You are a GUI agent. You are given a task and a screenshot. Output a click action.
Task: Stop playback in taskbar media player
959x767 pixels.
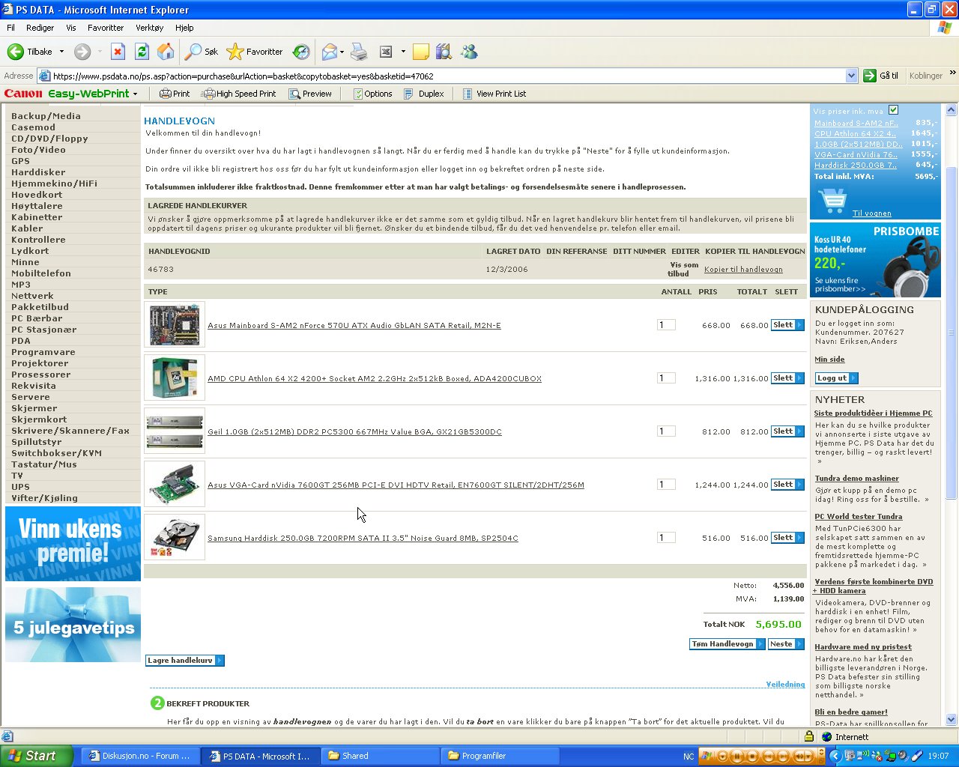(752, 757)
